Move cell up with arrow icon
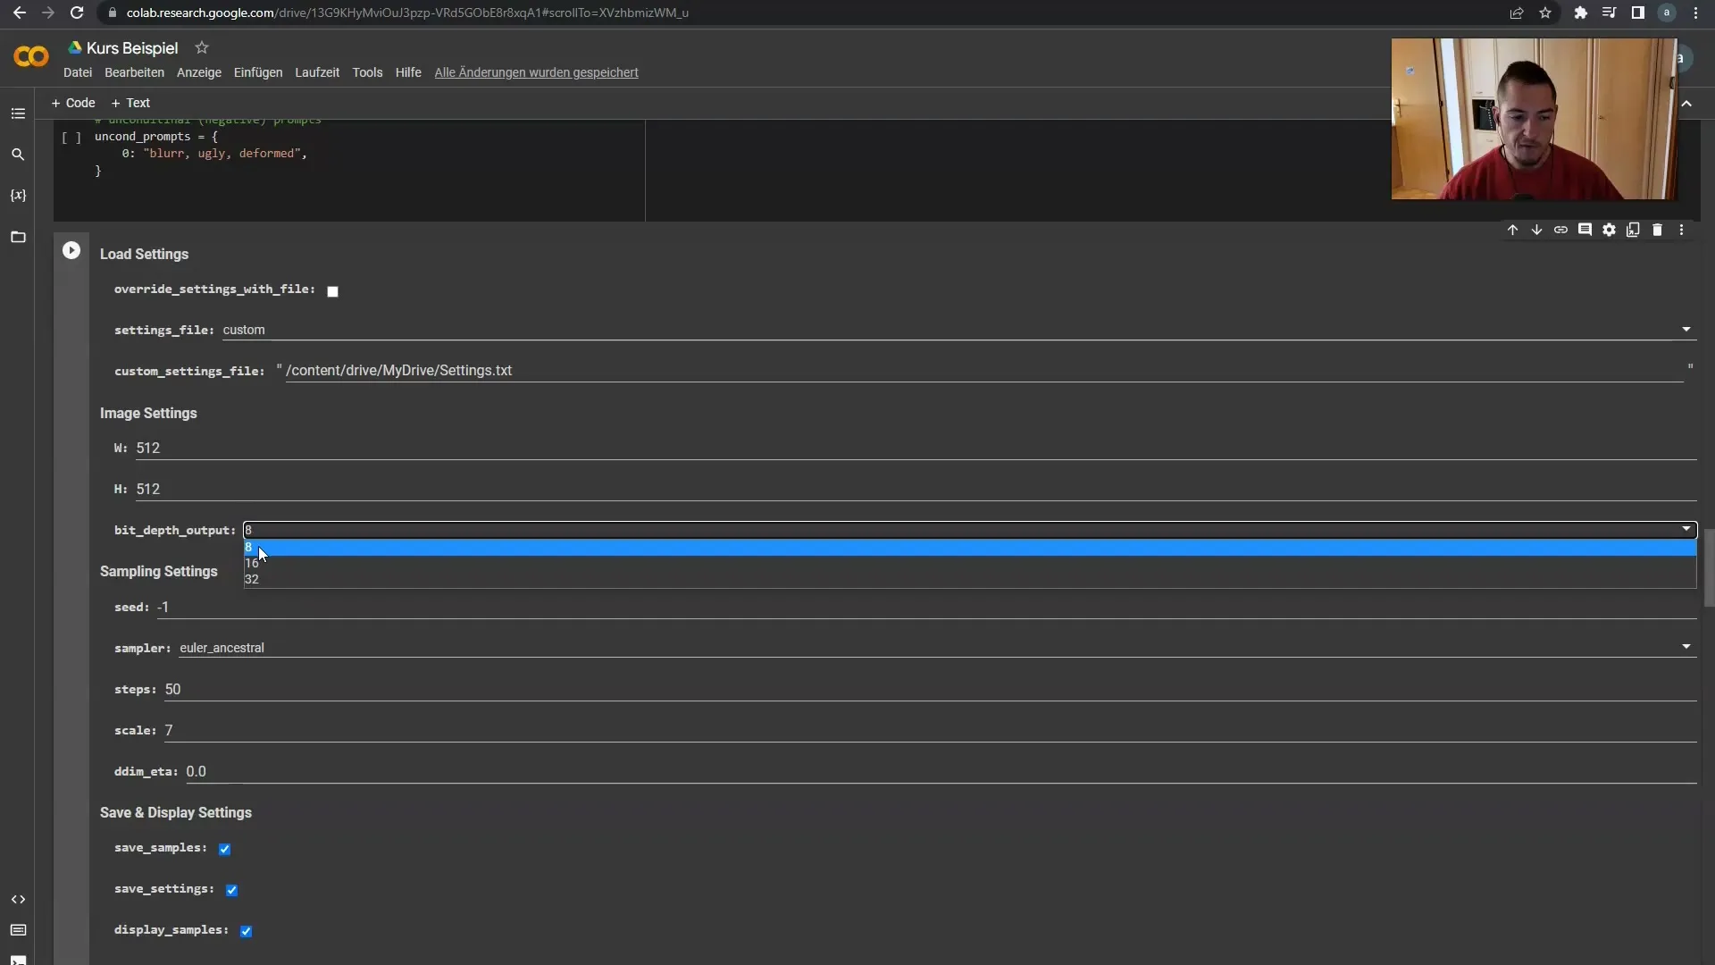 click(1512, 230)
